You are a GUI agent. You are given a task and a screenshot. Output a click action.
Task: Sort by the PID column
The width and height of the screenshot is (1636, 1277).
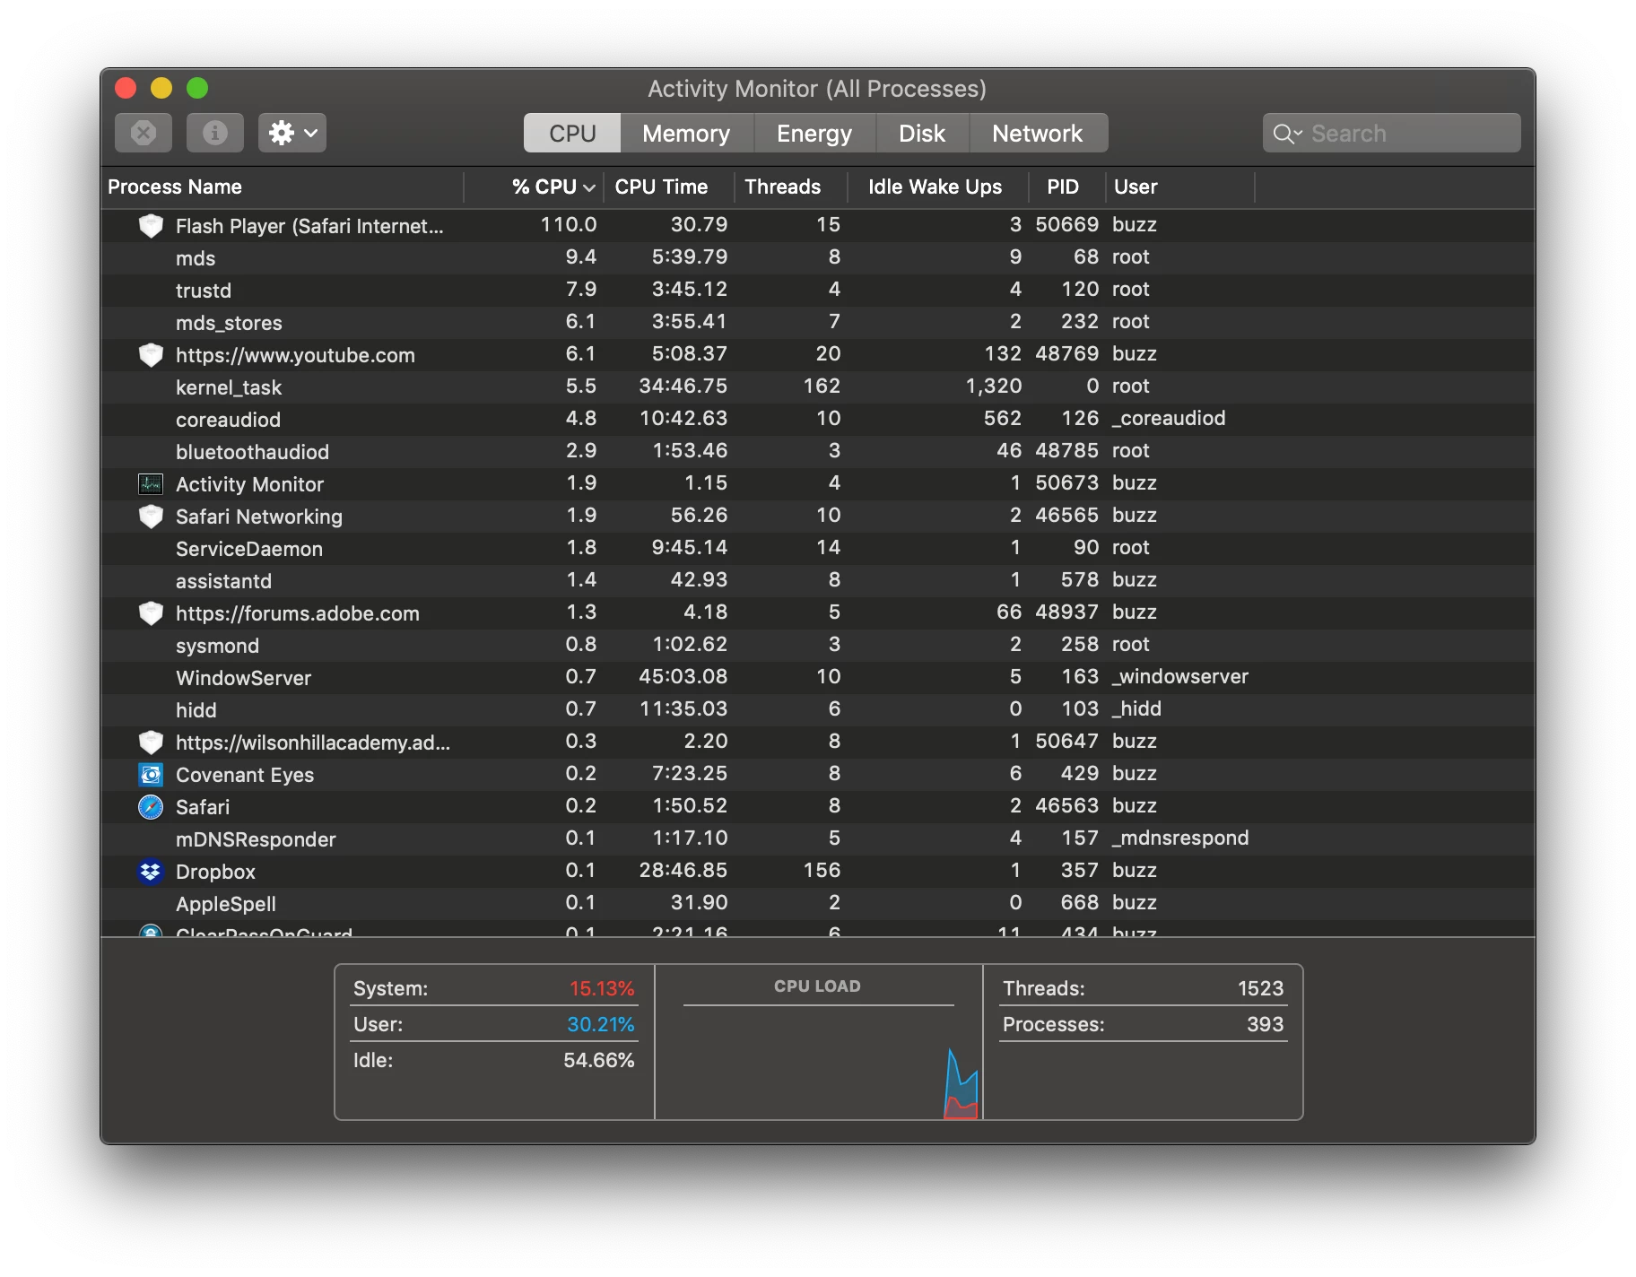pos(1067,187)
